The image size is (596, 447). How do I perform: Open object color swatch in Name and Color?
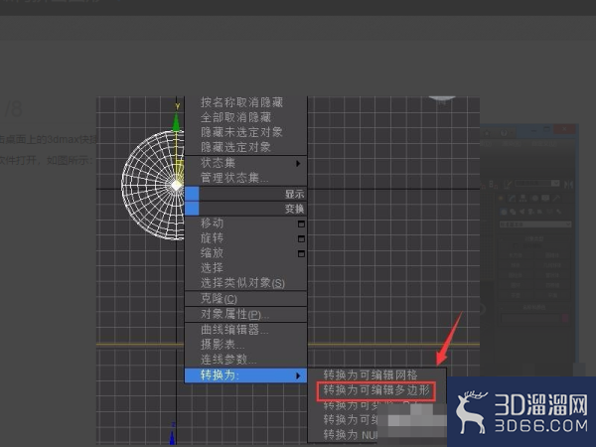[x=565, y=318]
